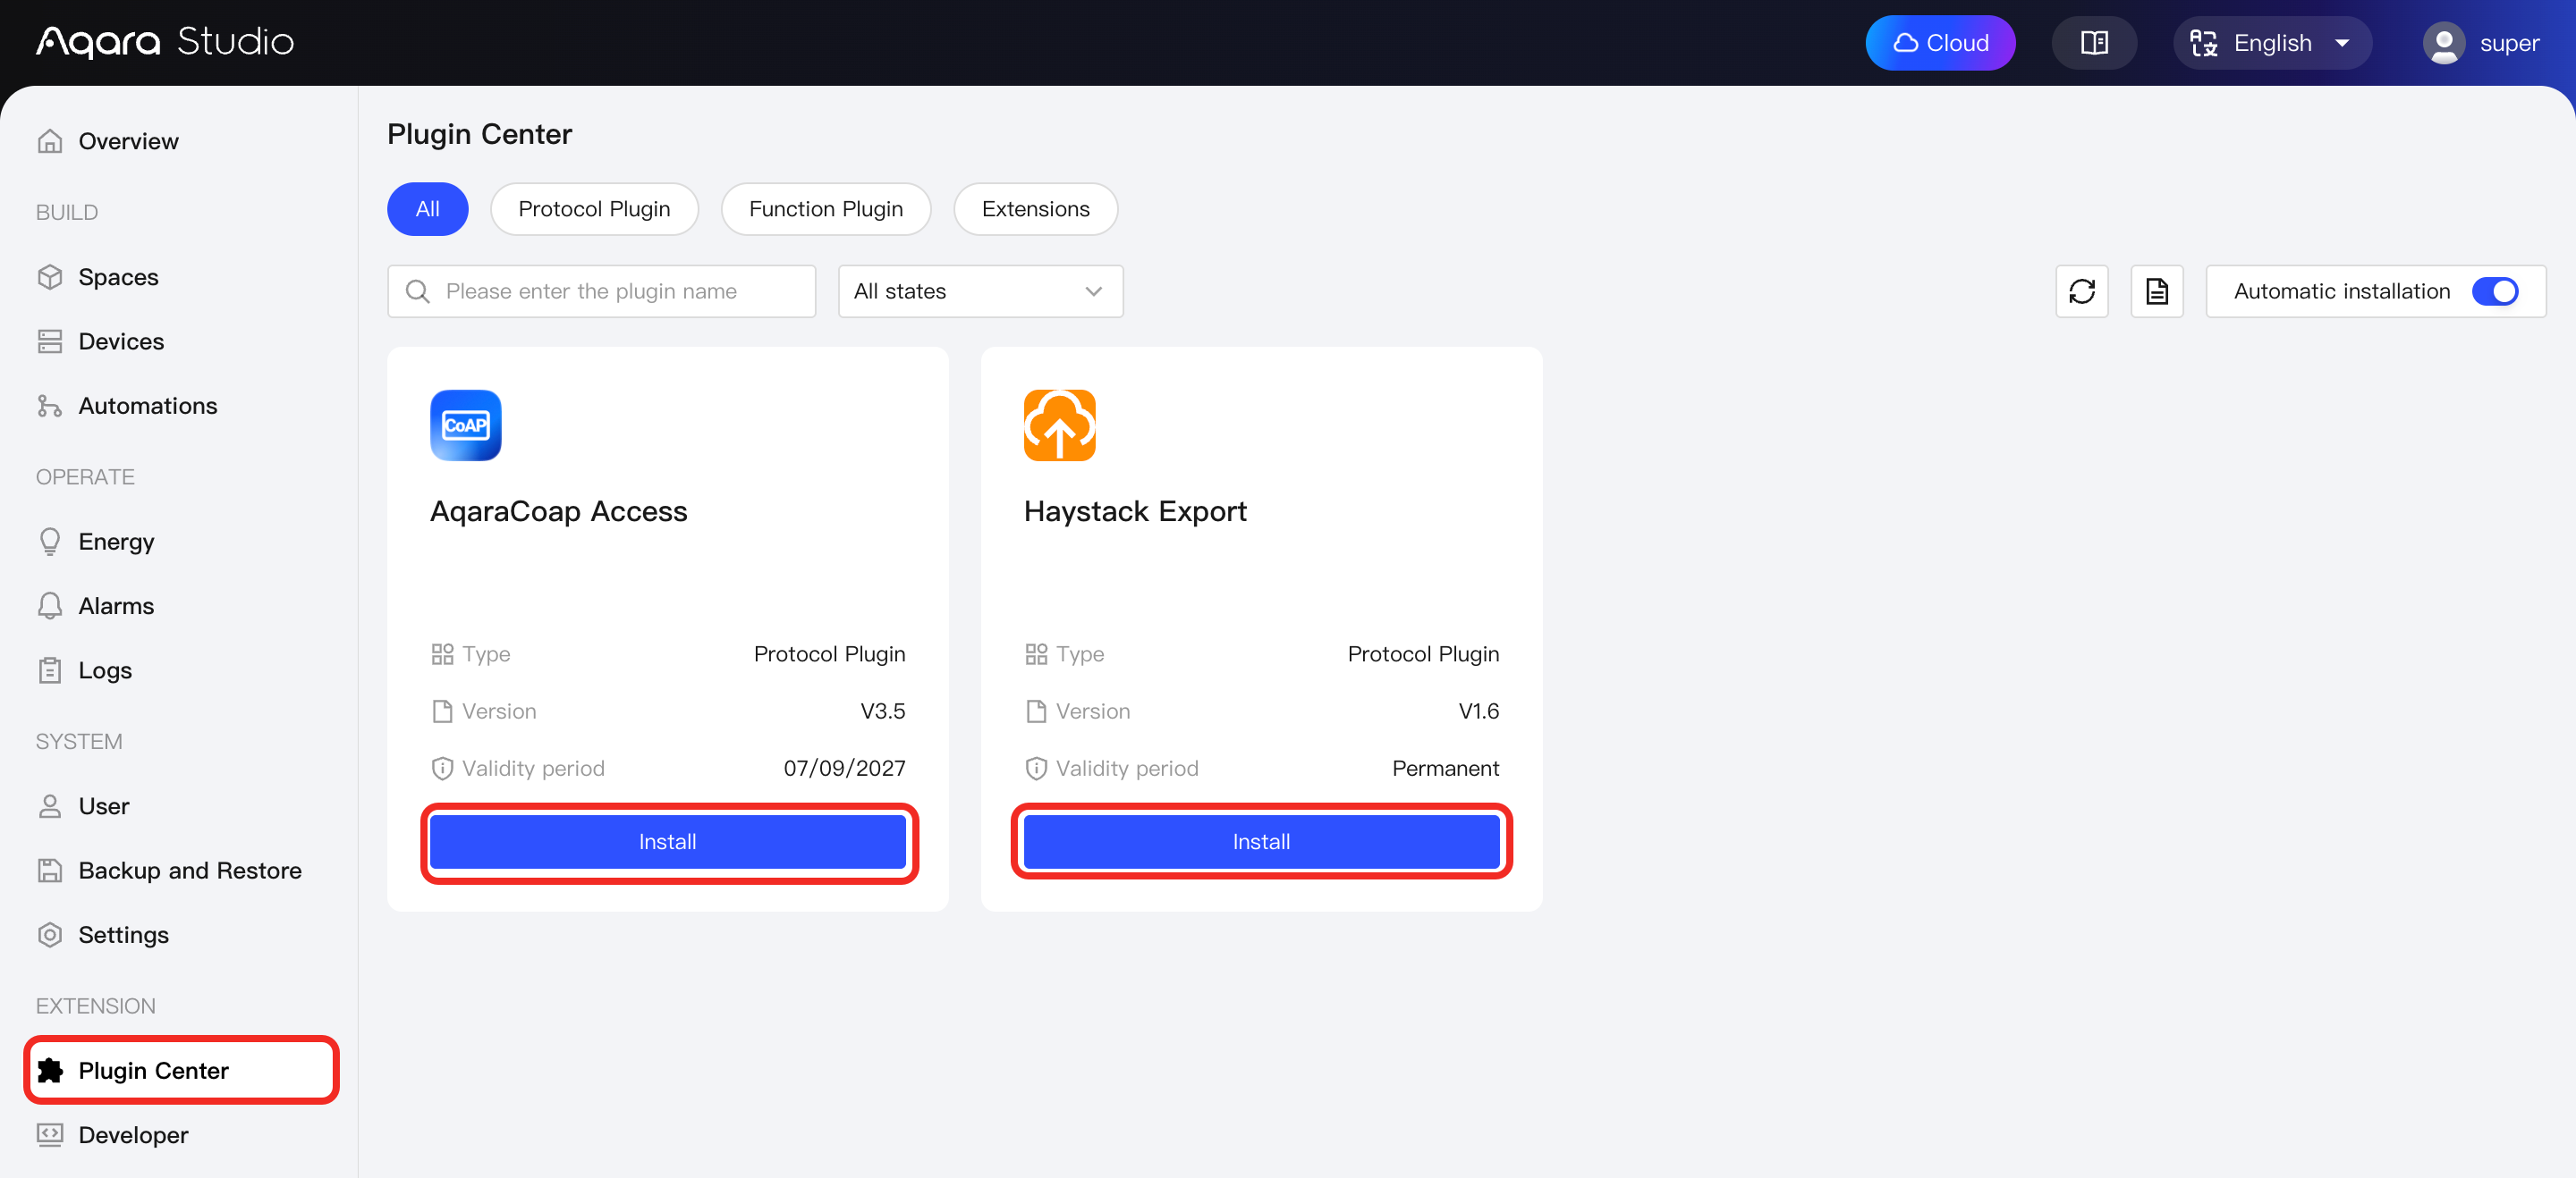The width and height of the screenshot is (2576, 1178).
Task: Click the Aqara Studio logo
Action: 165,42
